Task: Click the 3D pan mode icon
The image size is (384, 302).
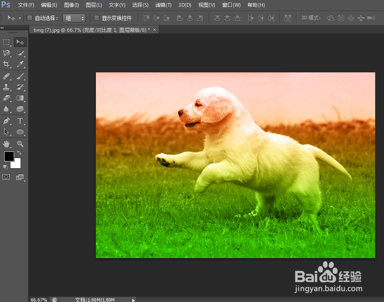Action: click(350, 18)
